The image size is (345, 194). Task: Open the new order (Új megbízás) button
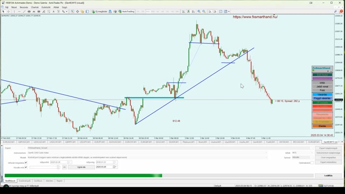[99, 11]
